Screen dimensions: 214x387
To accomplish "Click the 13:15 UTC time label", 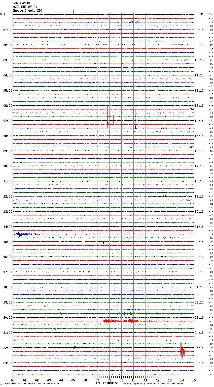I will coord(199,106).
